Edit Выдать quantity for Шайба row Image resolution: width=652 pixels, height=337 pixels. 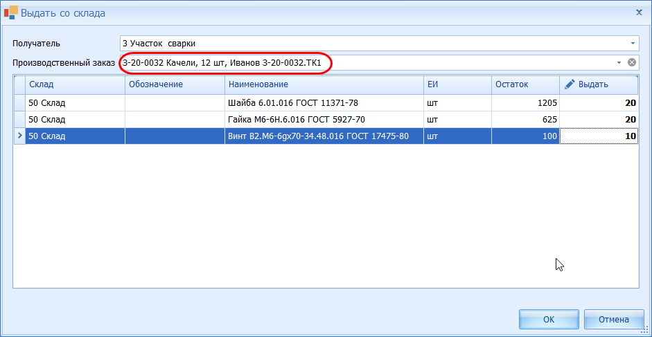(599, 102)
